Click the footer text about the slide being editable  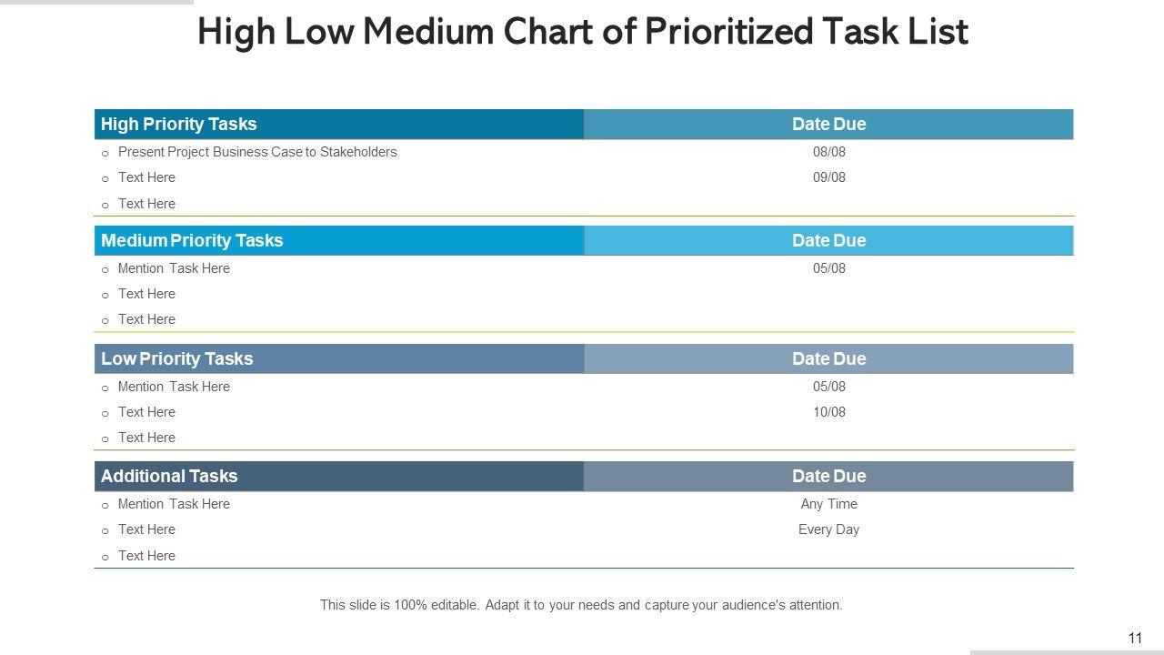[581, 605]
